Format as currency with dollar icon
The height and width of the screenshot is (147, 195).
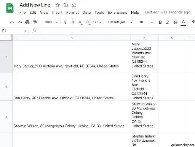(x=65, y=22)
